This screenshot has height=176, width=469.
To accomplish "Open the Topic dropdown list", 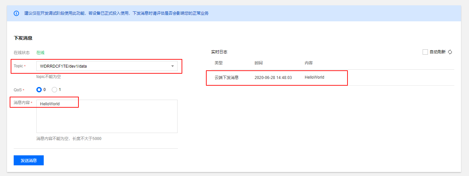I will [x=107, y=66].
